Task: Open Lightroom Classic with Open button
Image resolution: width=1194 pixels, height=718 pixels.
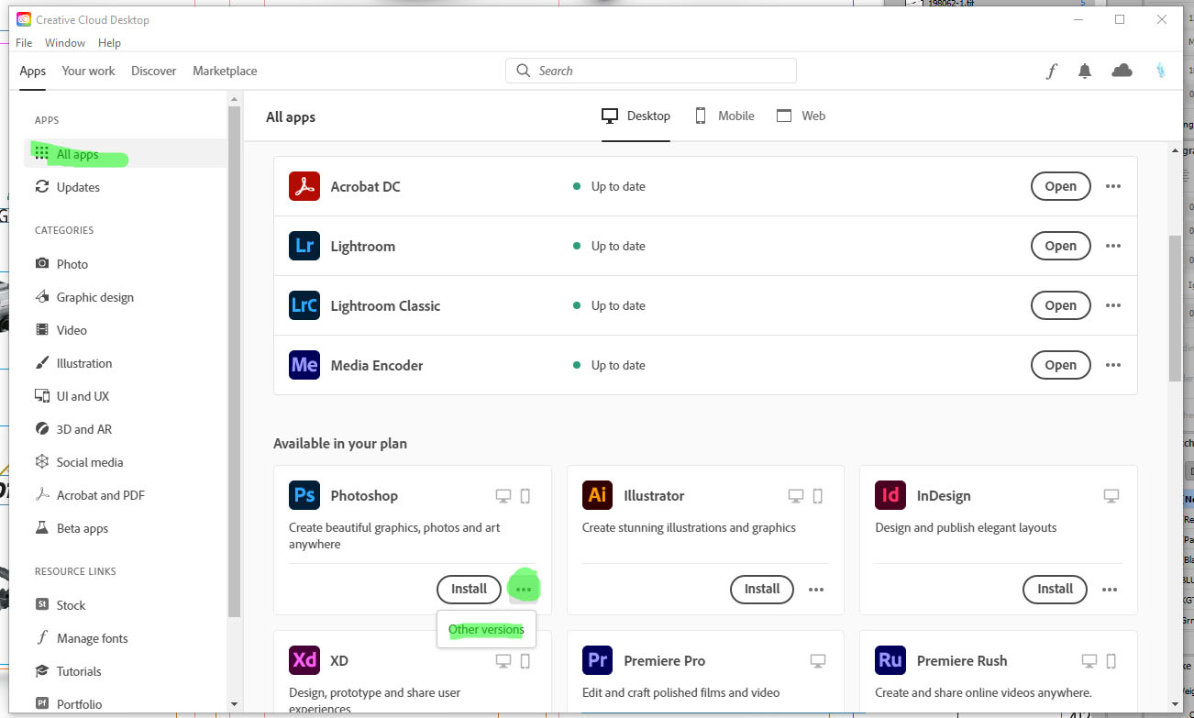Action: [1061, 305]
